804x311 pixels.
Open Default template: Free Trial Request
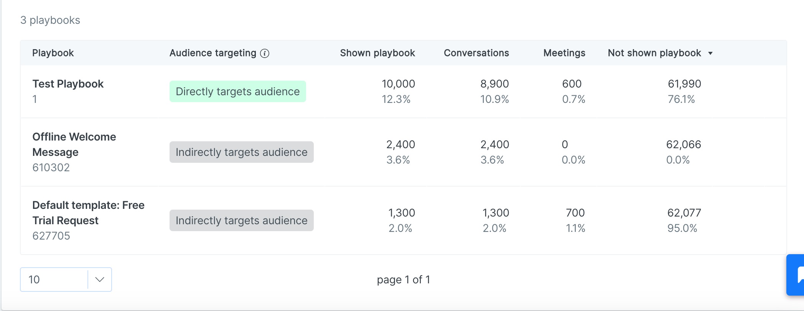pos(88,213)
